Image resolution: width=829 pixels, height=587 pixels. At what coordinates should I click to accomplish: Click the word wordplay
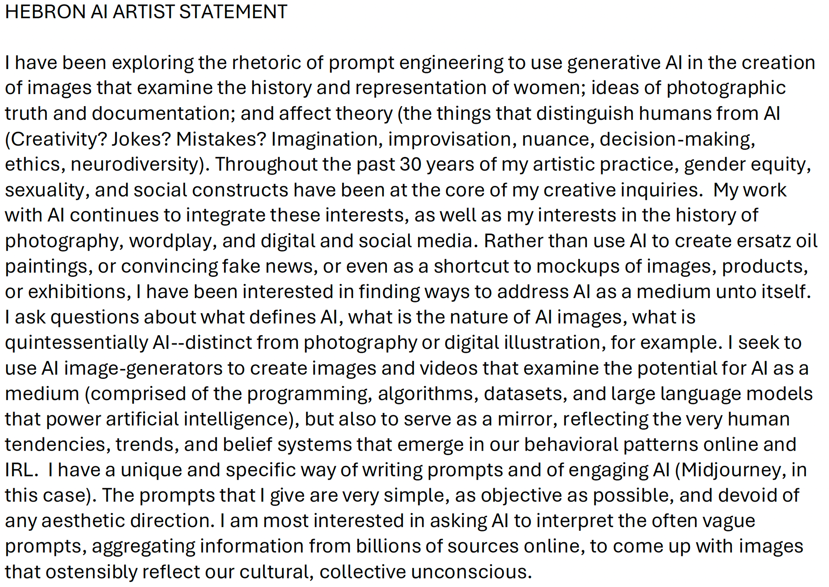click(170, 241)
